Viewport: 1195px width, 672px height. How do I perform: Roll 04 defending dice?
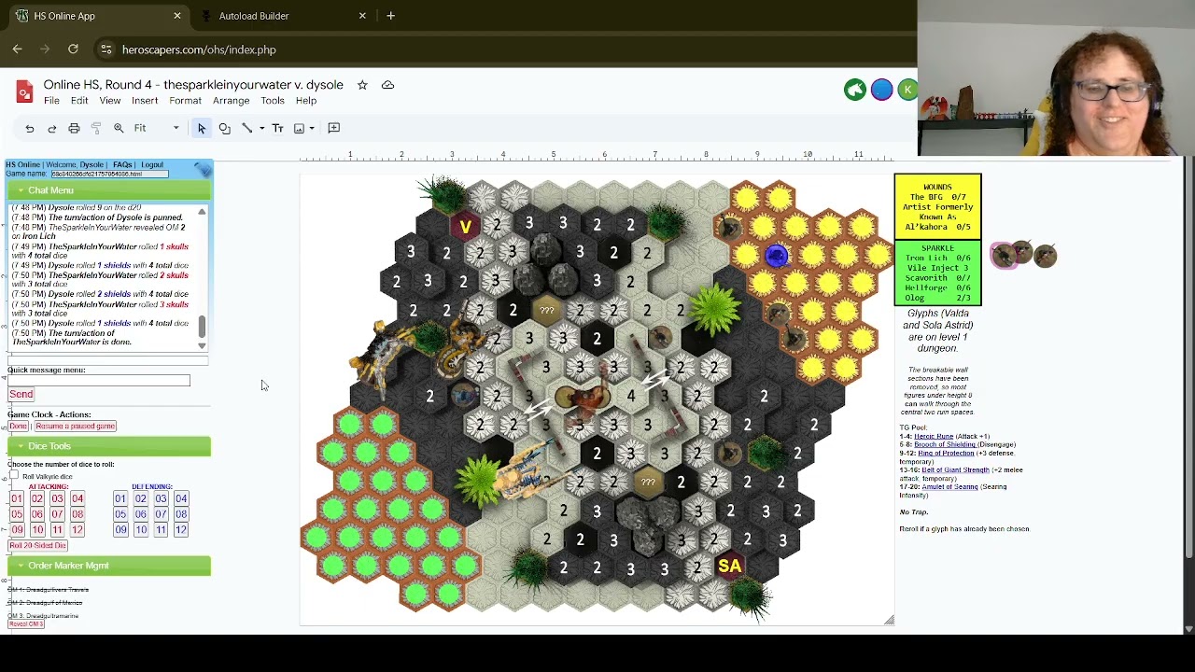click(181, 498)
